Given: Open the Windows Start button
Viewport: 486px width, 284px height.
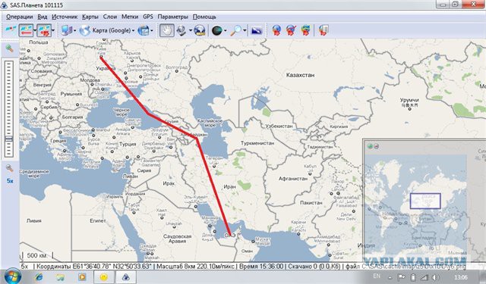Looking at the screenshot, I should [12, 276].
